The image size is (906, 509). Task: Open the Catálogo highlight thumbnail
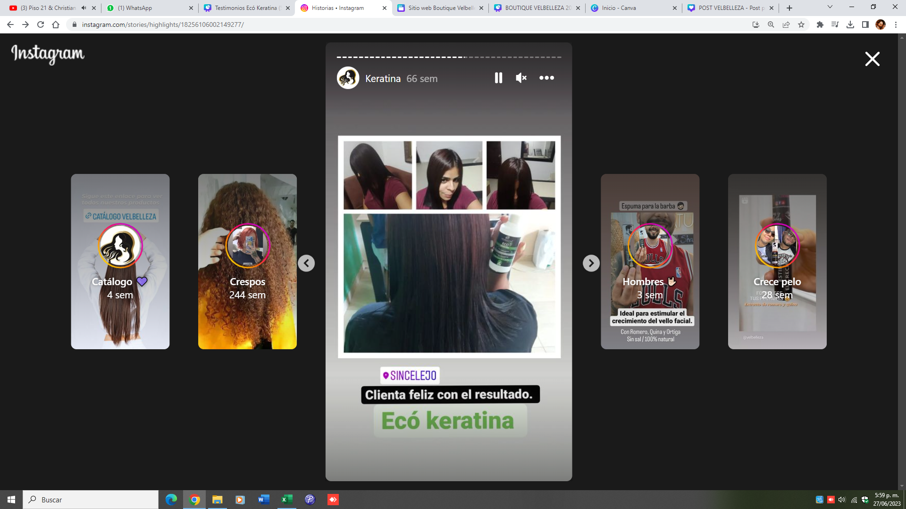120,262
